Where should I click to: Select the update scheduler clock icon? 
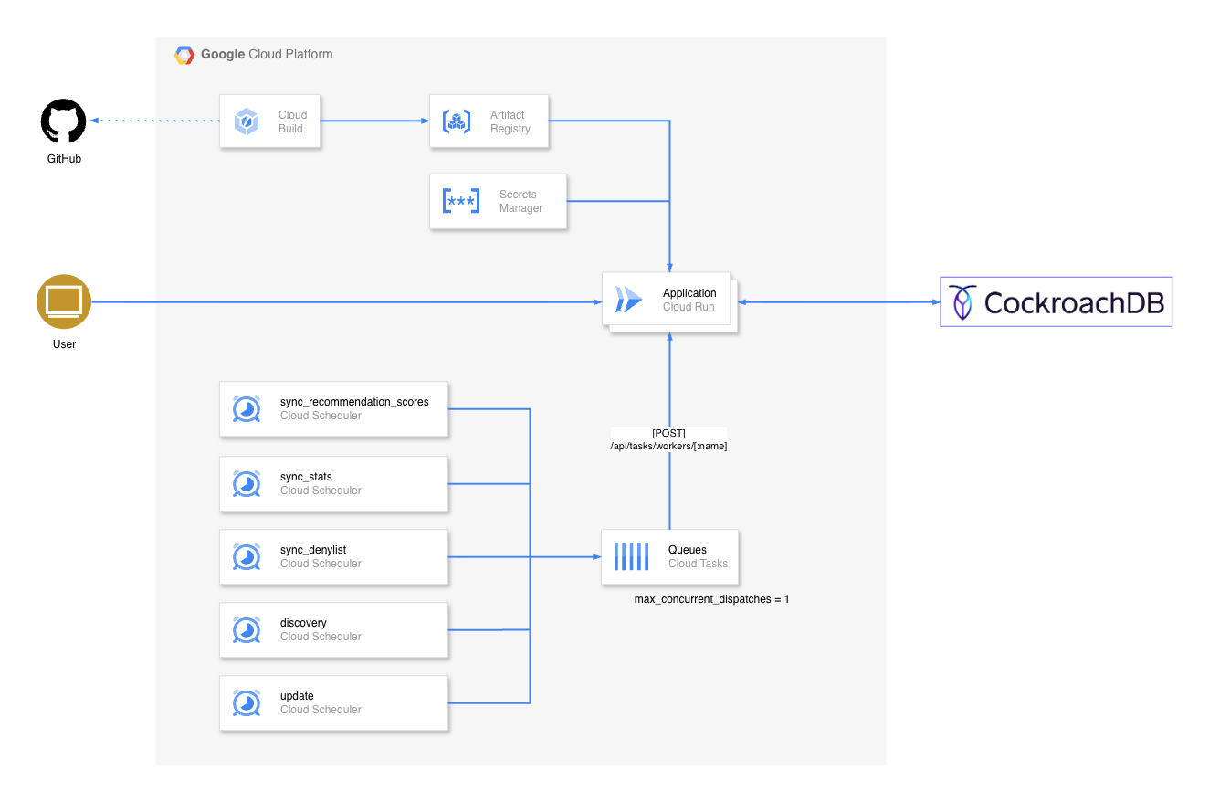247,702
